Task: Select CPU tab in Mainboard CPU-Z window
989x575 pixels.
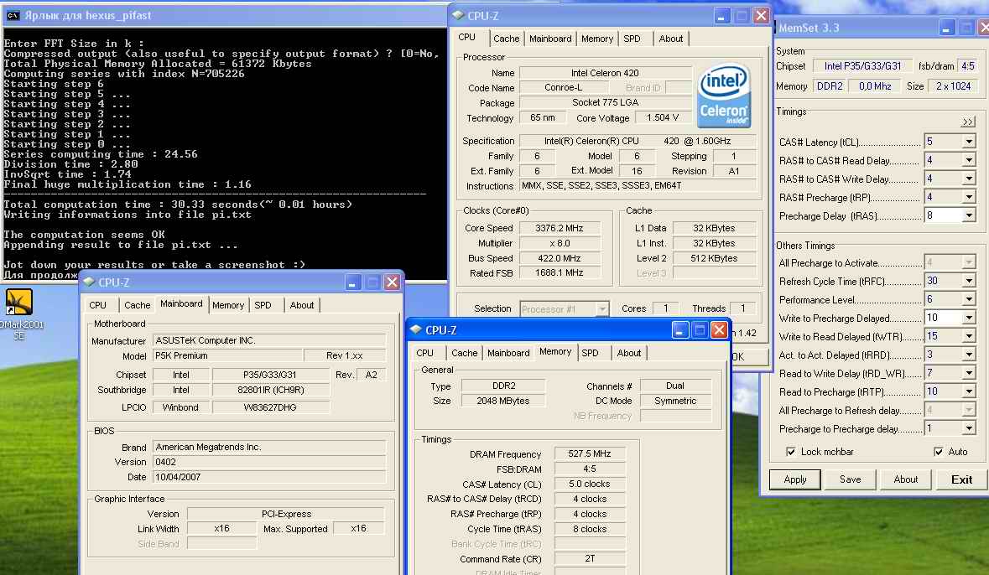Action: click(x=98, y=305)
